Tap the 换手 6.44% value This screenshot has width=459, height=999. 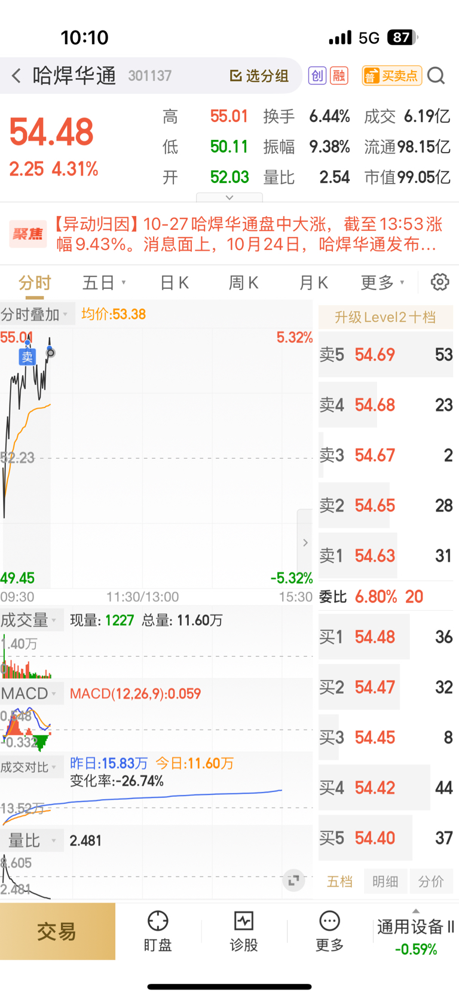tap(329, 116)
